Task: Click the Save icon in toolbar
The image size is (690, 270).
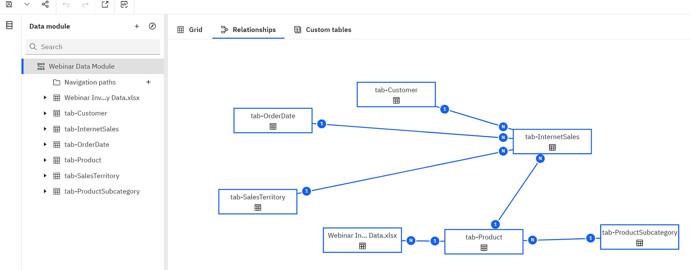Action: tap(9, 4)
